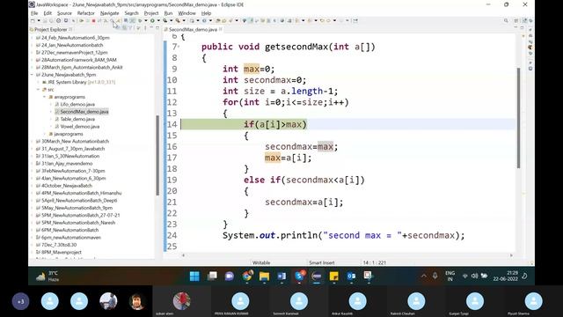Click the Debug bug toolbar icon
Image resolution: width=563 pixels, height=317 pixels.
click(139, 21)
